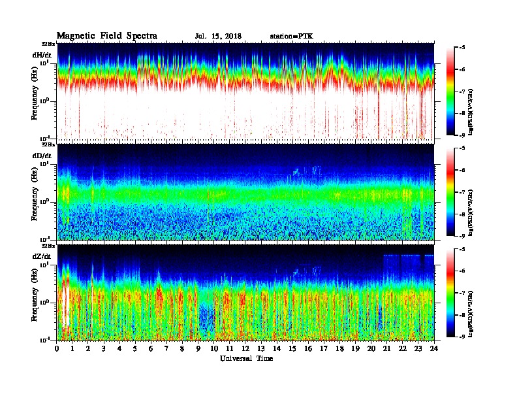Viewport: 517px width, 400px height.
Task: Click the dZ/dt panel color scale bar
Action: (x=450, y=293)
